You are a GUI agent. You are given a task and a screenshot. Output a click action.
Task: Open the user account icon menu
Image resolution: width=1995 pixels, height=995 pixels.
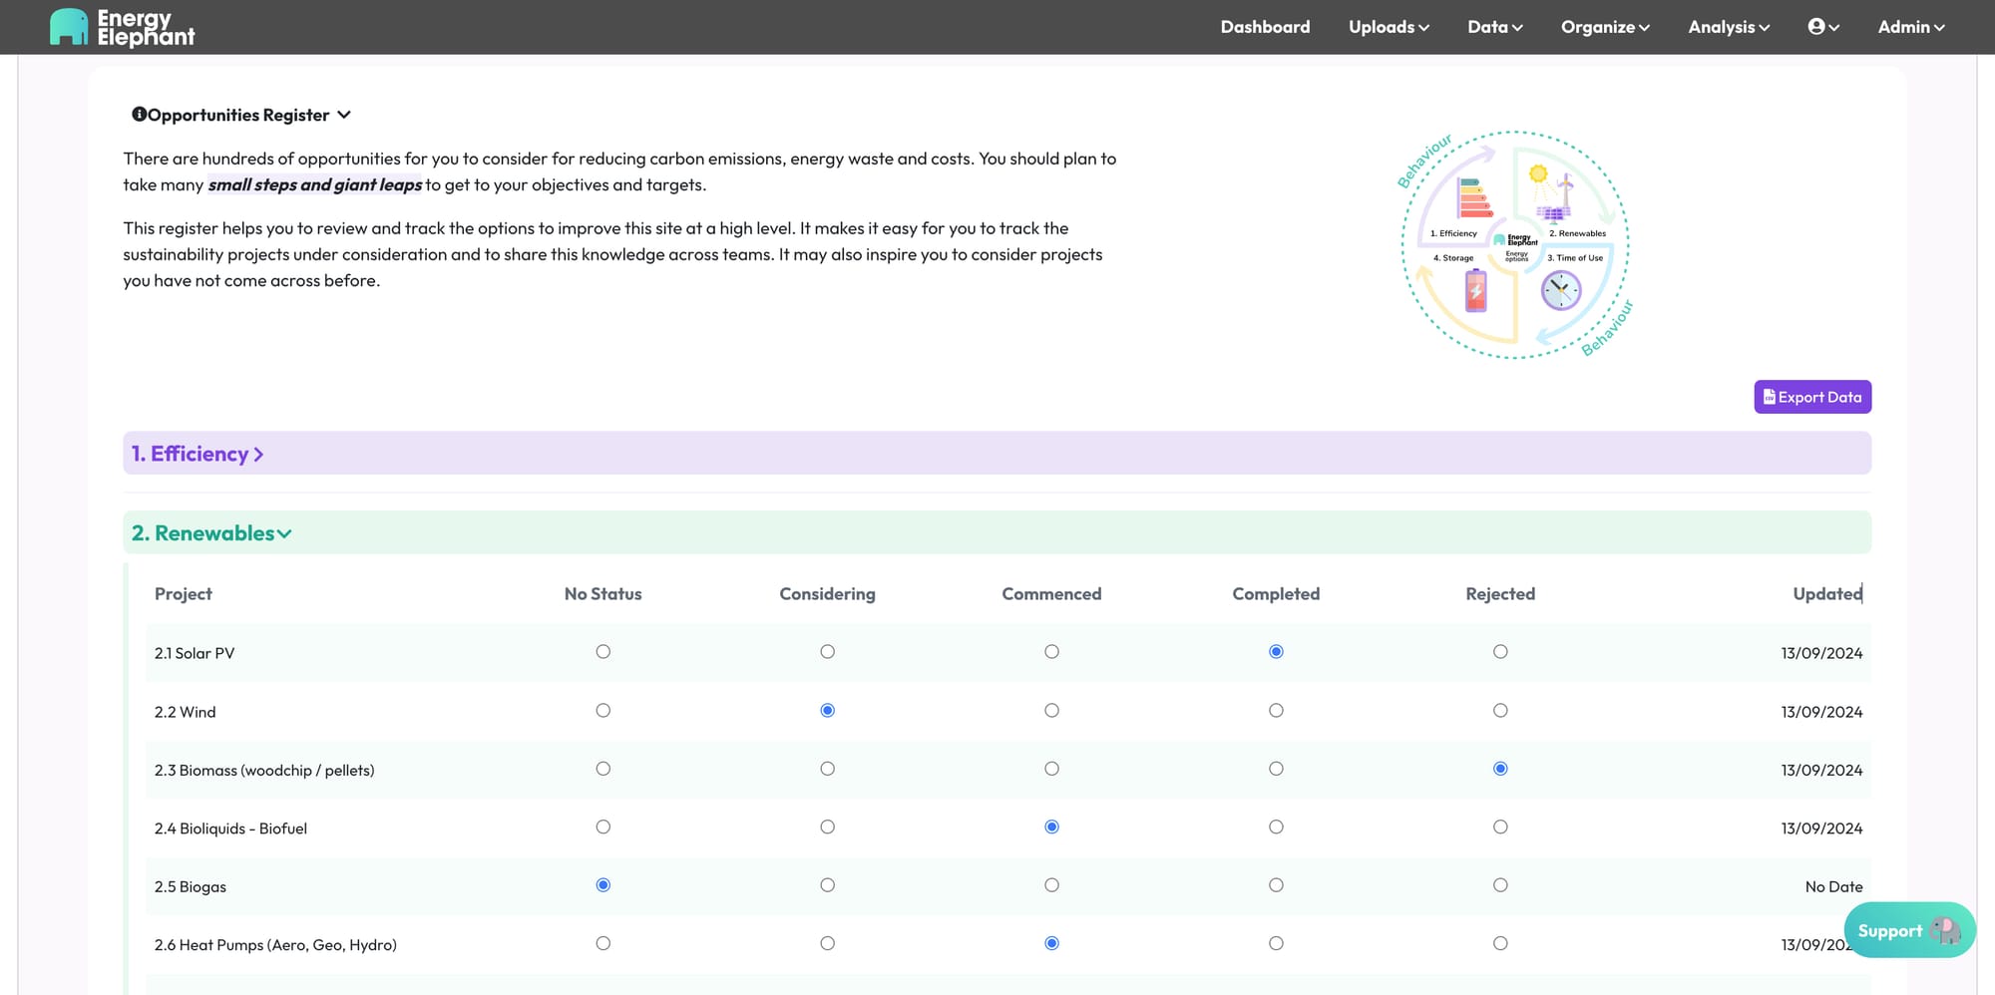(1823, 27)
